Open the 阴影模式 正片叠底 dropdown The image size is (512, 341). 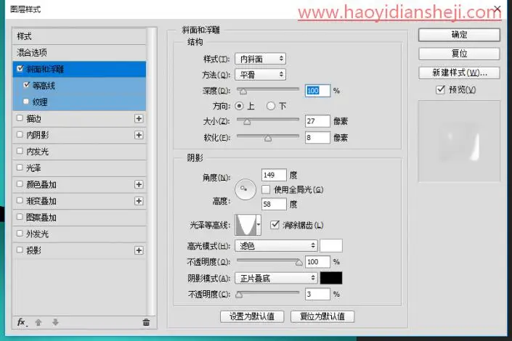coord(276,278)
